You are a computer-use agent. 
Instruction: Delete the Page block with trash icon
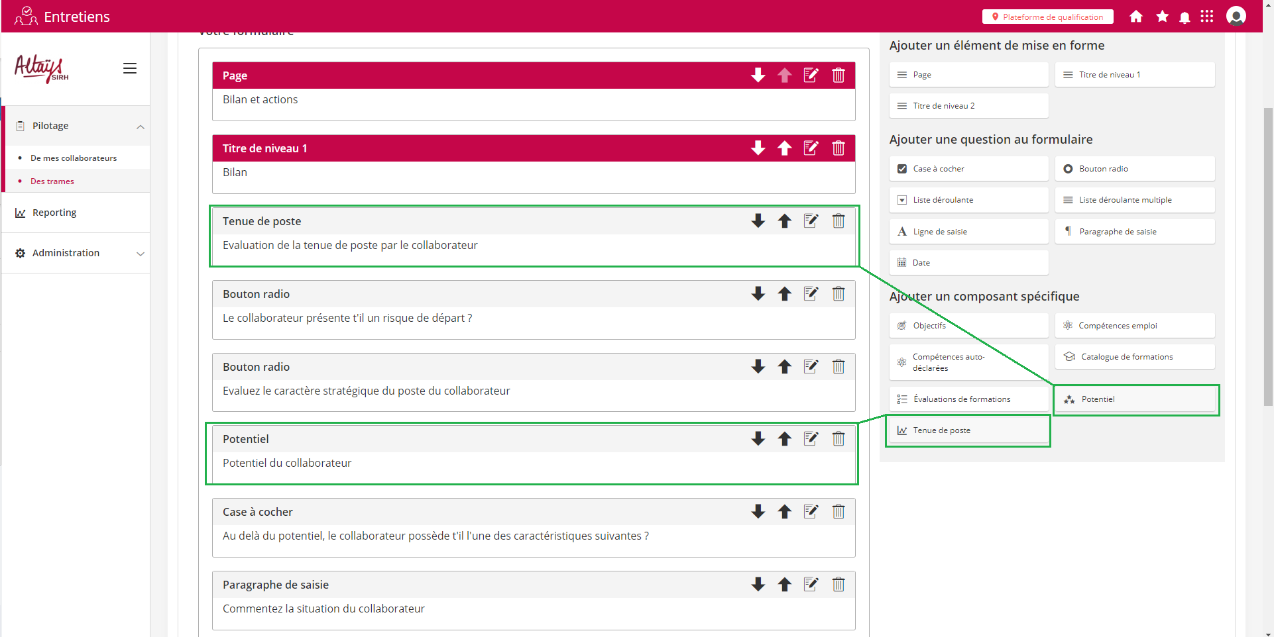838,75
